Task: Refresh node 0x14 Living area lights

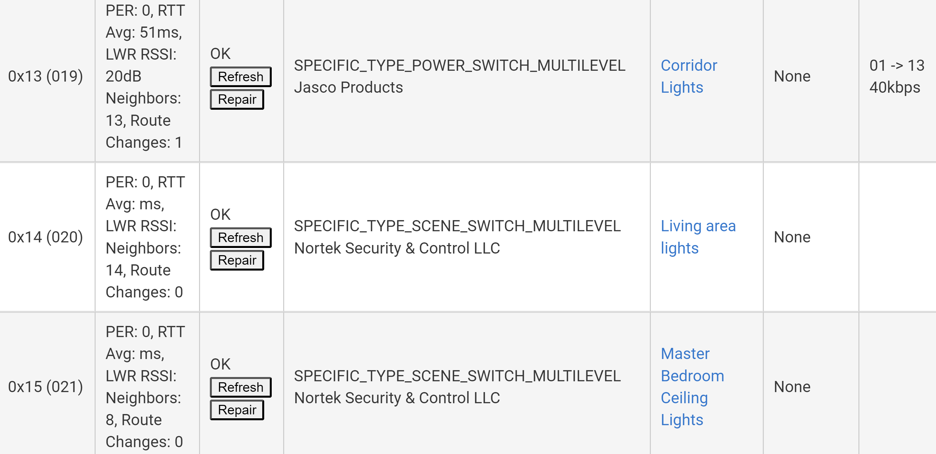Action: pos(241,237)
